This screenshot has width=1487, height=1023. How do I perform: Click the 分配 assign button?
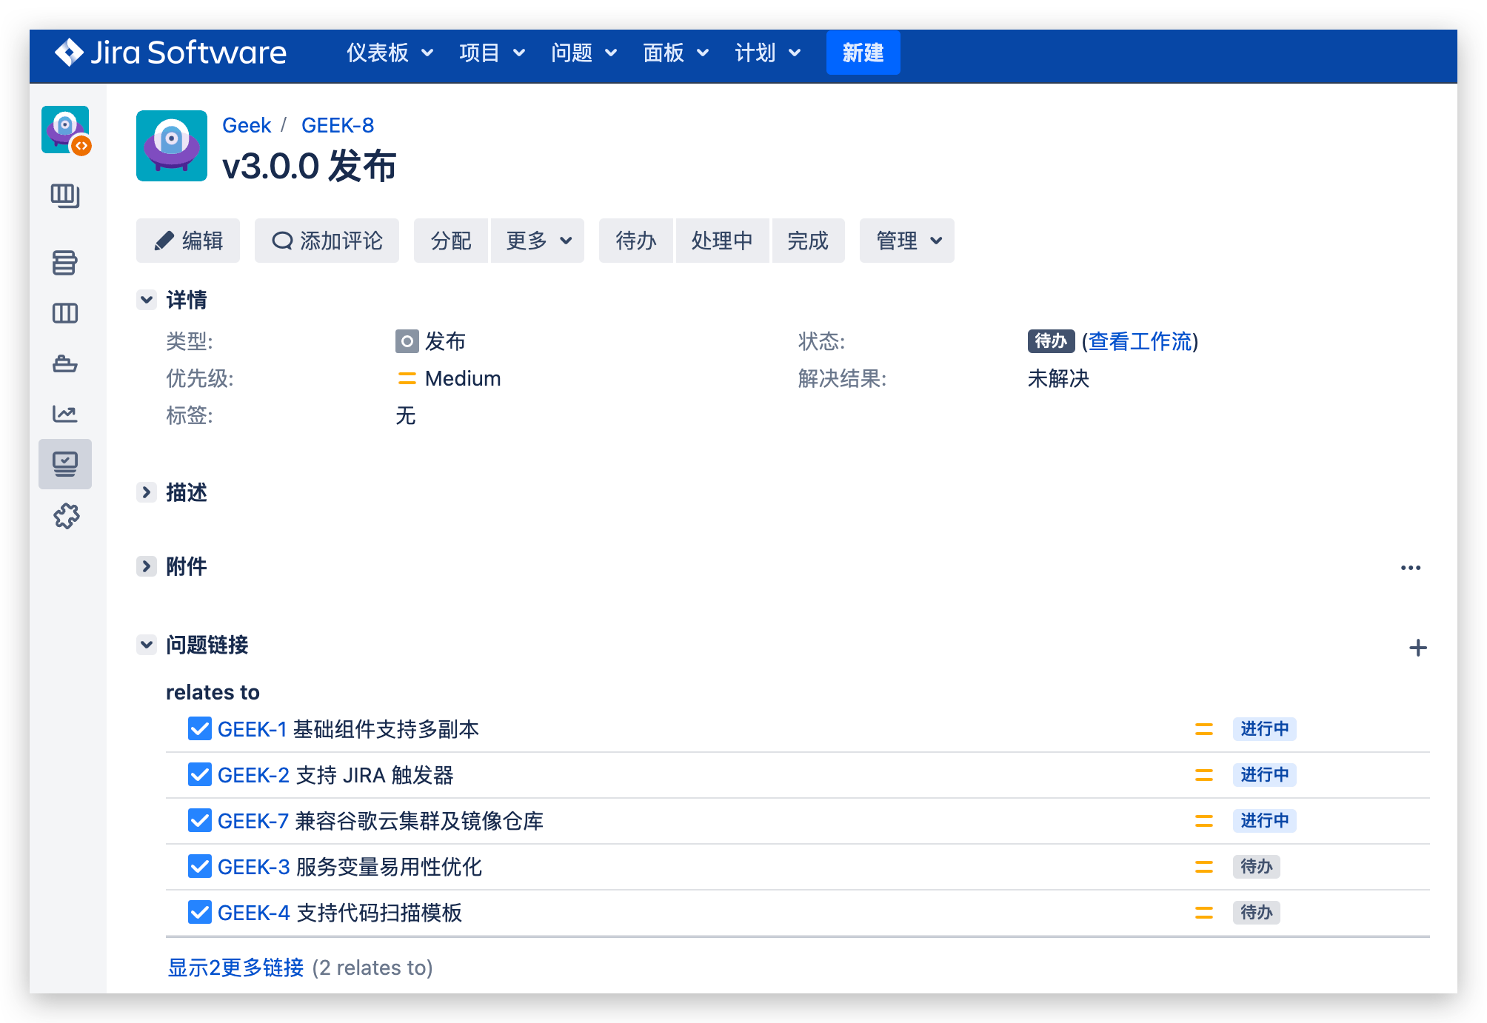(x=451, y=241)
